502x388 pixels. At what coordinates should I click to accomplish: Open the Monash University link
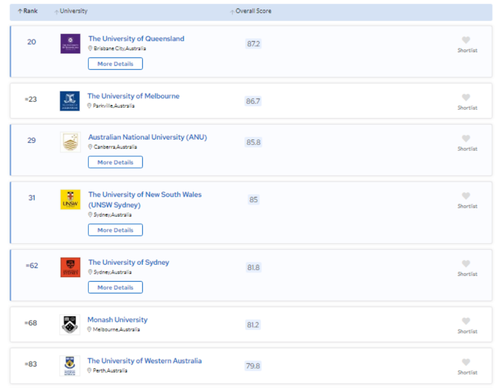[x=118, y=320]
